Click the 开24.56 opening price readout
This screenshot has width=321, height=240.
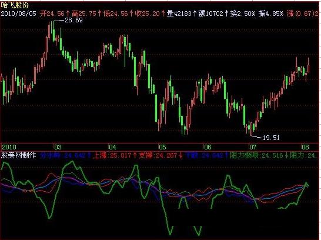tap(52, 14)
